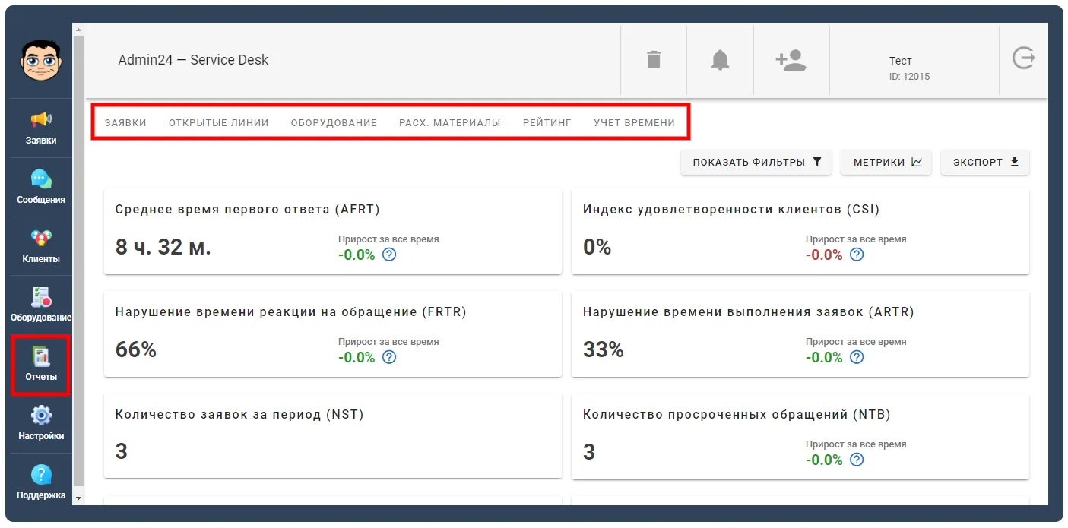Click help icon next to AFRT growth
The image size is (1068, 528).
pos(389,255)
